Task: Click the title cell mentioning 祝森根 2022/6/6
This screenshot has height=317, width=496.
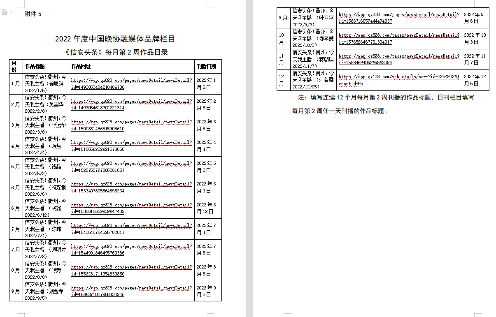Action: [46, 187]
